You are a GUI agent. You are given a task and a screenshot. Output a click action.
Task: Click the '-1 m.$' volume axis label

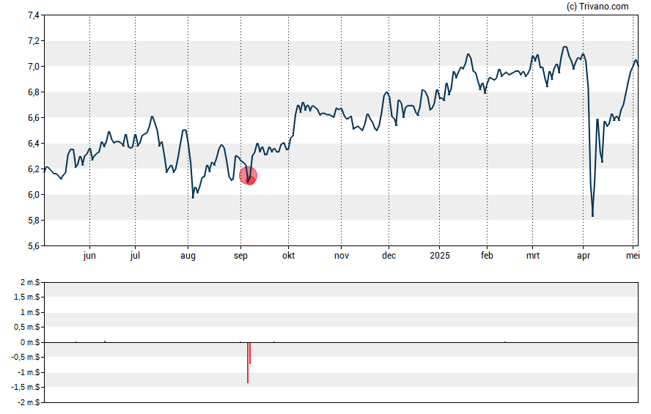click(x=29, y=372)
